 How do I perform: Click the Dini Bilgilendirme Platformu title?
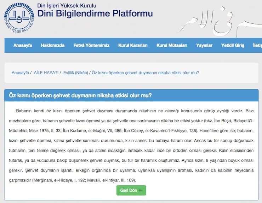(95, 13)
